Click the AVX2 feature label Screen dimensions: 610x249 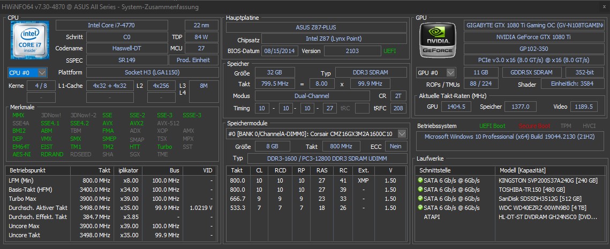(137, 123)
